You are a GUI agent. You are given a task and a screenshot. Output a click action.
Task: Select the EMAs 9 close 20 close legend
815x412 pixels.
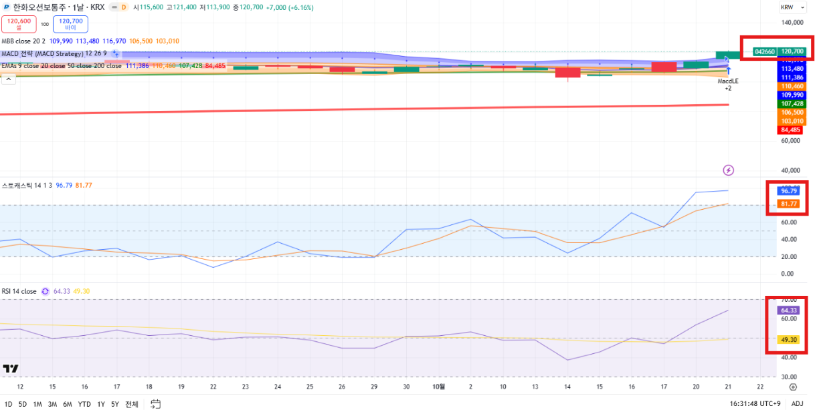tap(62, 66)
